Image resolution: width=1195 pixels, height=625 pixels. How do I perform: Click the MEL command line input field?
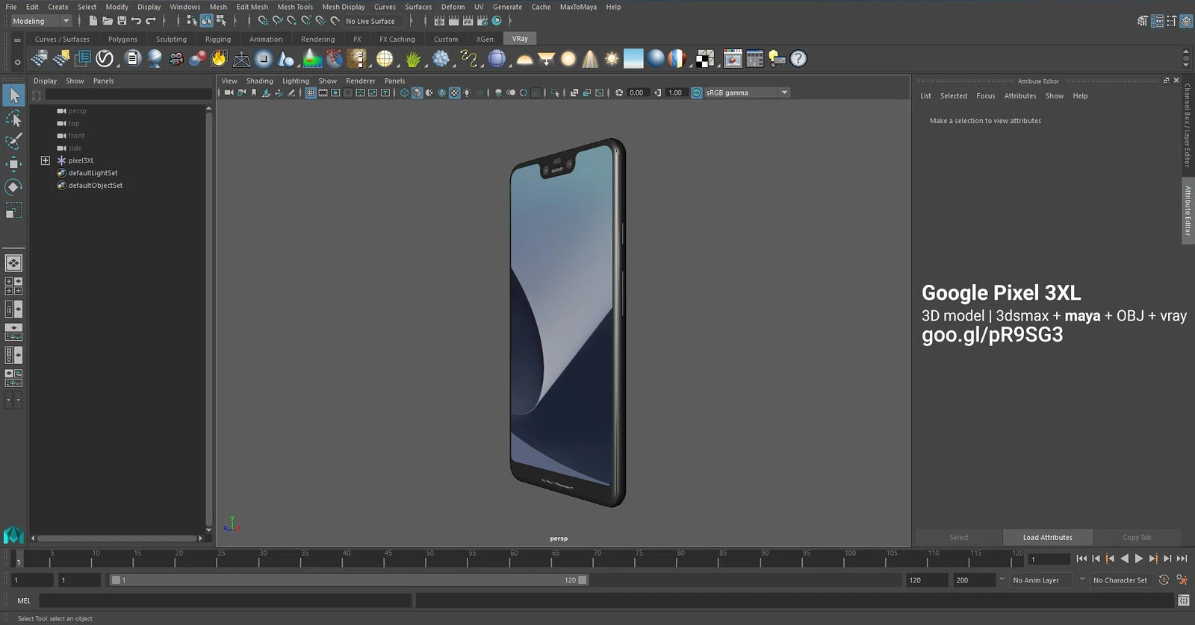[x=226, y=600]
